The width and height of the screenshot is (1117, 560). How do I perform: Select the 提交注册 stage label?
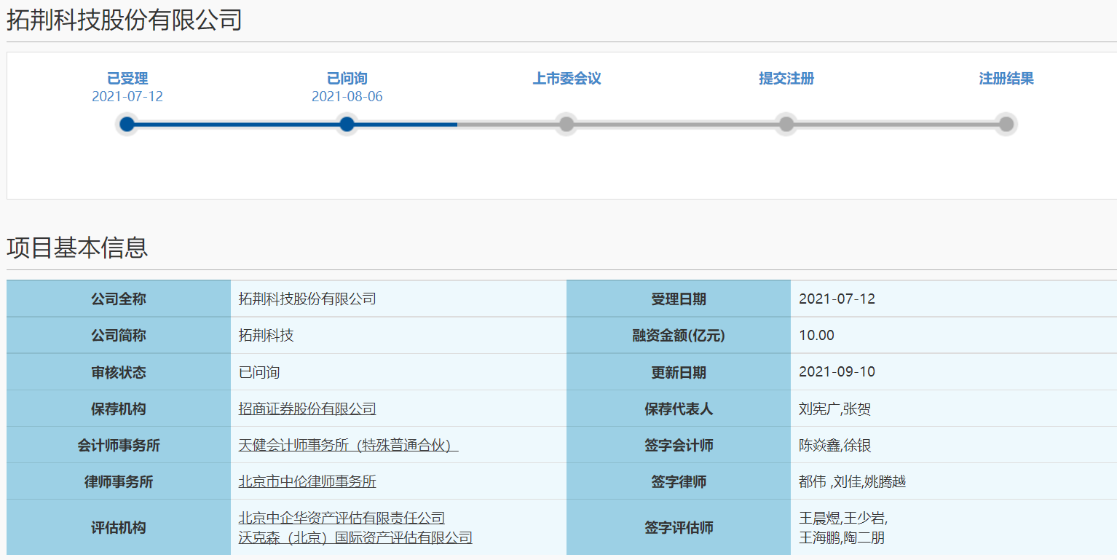pos(786,79)
